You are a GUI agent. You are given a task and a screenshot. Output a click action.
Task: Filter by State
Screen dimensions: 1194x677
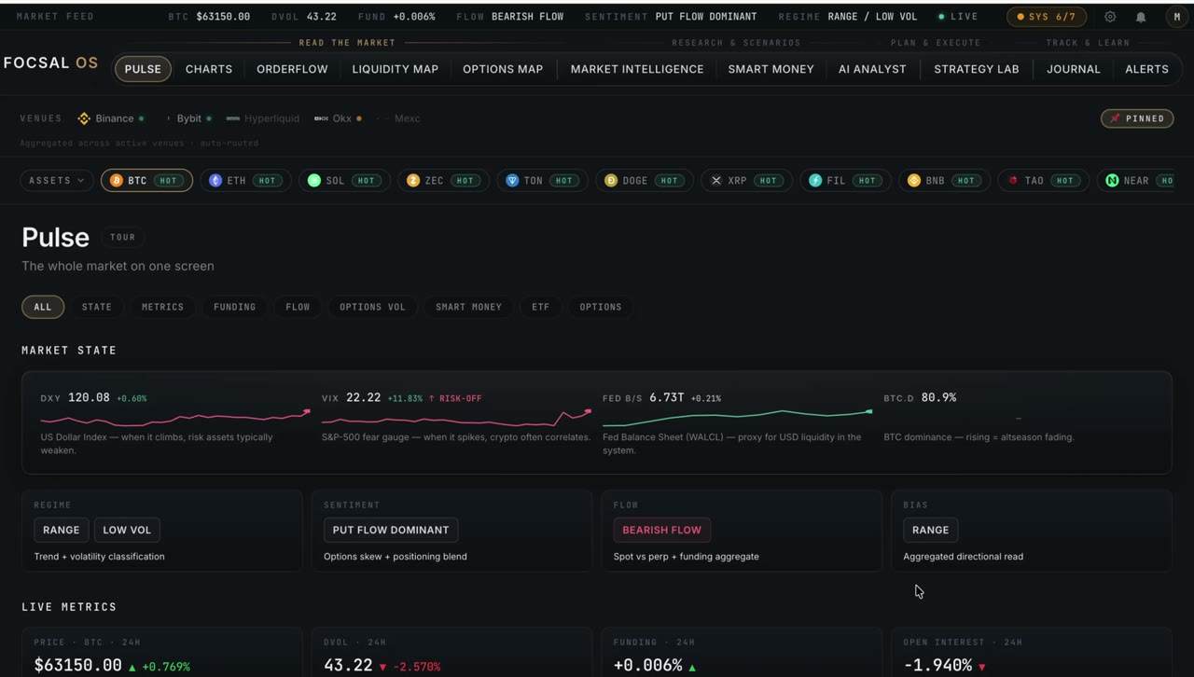click(x=96, y=307)
